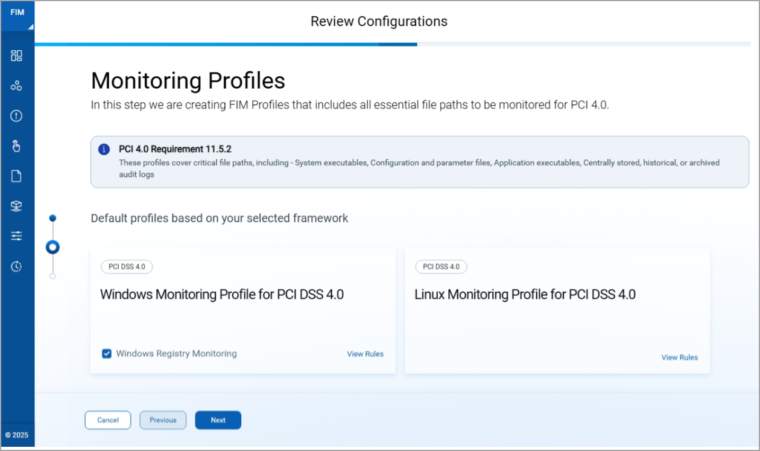
Task: Click Default profiles based on your selected framework
Action: pos(220,218)
